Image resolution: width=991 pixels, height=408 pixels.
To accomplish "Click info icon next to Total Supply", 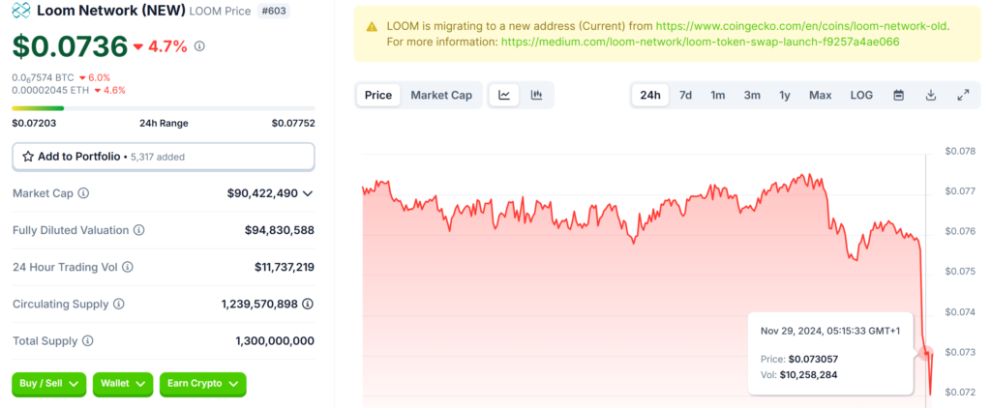I will point(88,341).
